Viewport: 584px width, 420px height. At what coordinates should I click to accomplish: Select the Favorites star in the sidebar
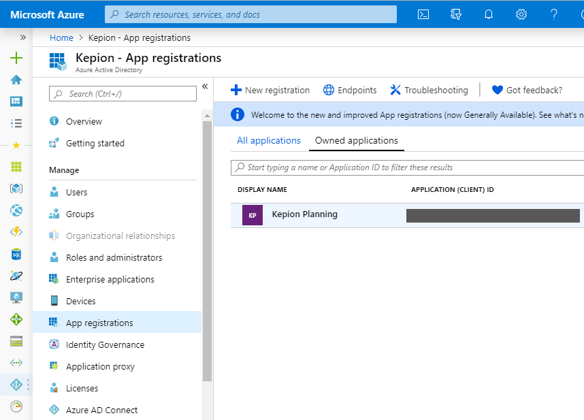tap(15, 144)
